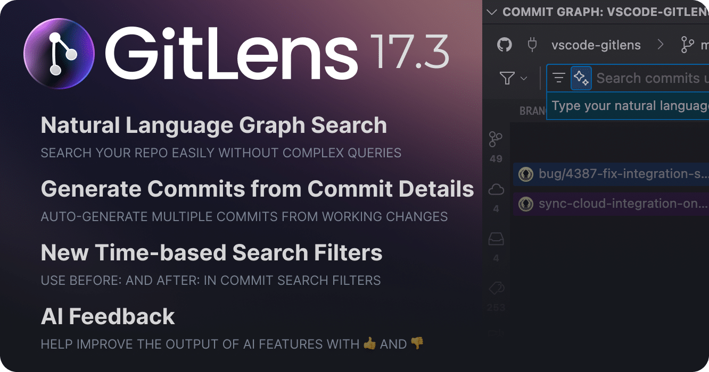Click the plug integration icon
Screen dimensions: 709x372
[532, 45]
